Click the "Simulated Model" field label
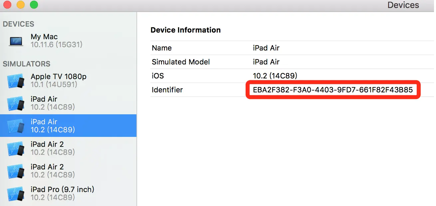 [181, 62]
